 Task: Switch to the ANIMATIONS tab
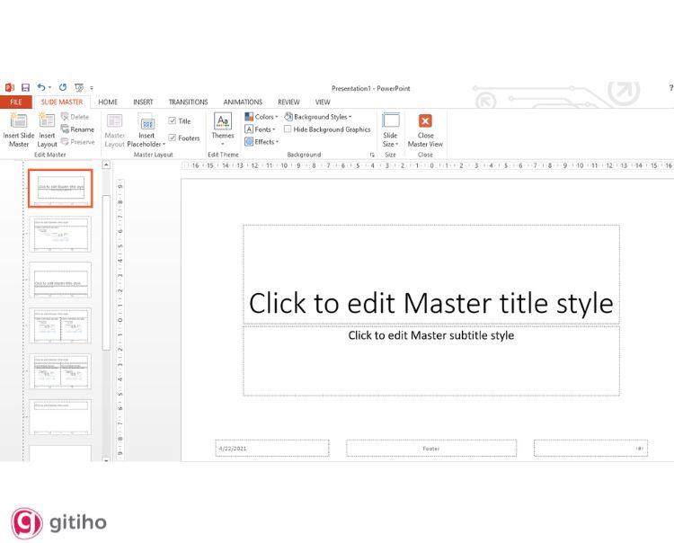pyautogui.click(x=243, y=102)
